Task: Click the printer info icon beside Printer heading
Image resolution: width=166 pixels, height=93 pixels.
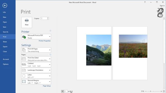Action: tap(50, 31)
